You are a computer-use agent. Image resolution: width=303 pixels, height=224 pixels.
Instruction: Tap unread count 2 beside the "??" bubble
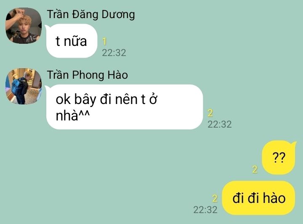click(255, 169)
